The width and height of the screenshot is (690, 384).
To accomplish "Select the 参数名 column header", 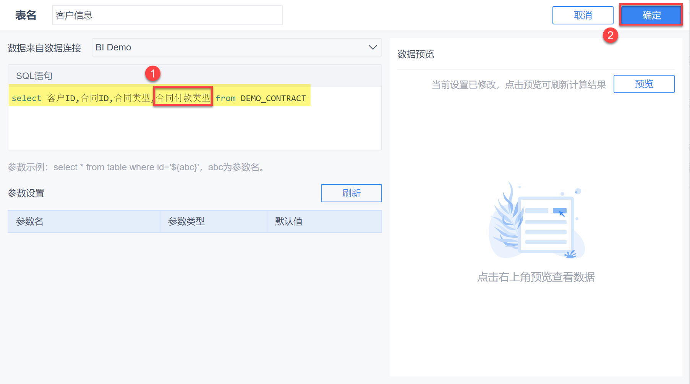I will click(x=84, y=221).
